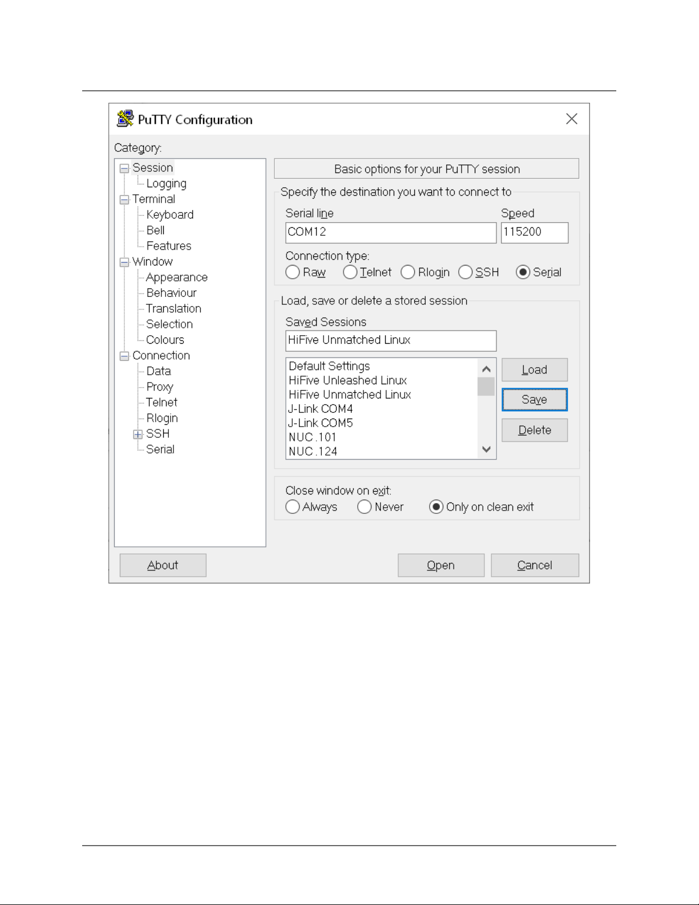This screenshot has height=905, width=699.
Task: Expand the SSH tree node
Action: click(x=138, y=435)
